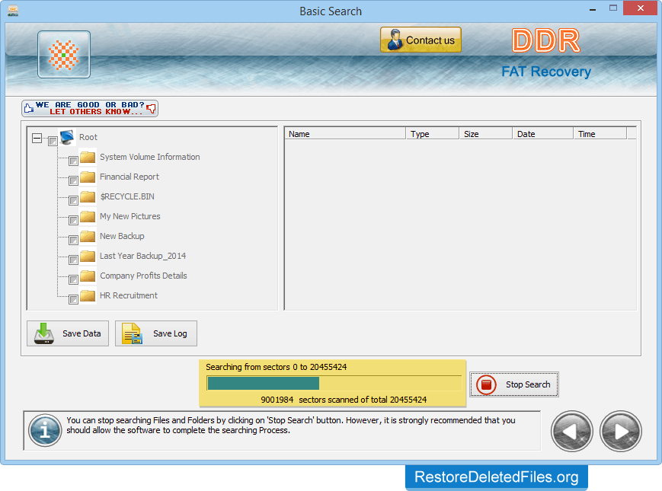Click the Financial Report folder icon
This screenshot has height=491, width=662.
click(88, 177)
